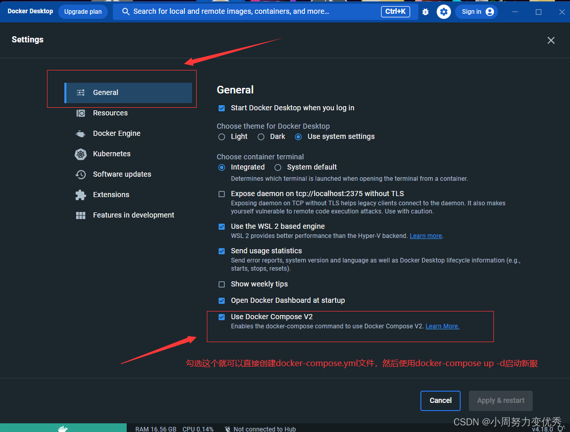Click the Features in development grid icon
Image resolution: width=570 pixels, height=432 pixels.
(81, 215)
